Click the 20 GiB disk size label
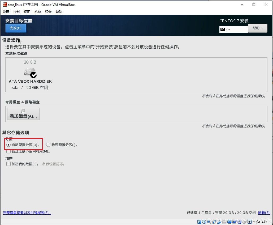This screenshot has height=225, width=273. coord(30,62)
